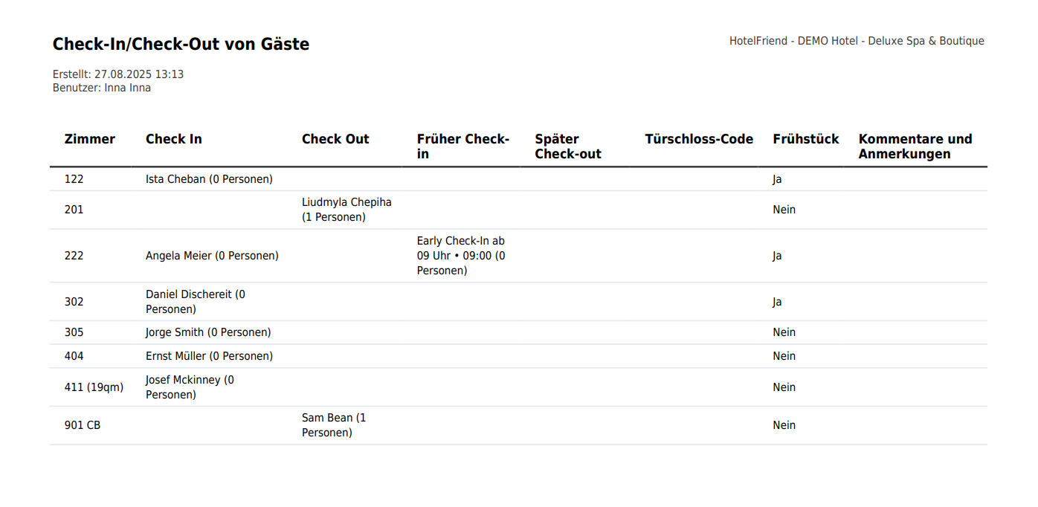Click the Später Check-out column header

[568, 146]
